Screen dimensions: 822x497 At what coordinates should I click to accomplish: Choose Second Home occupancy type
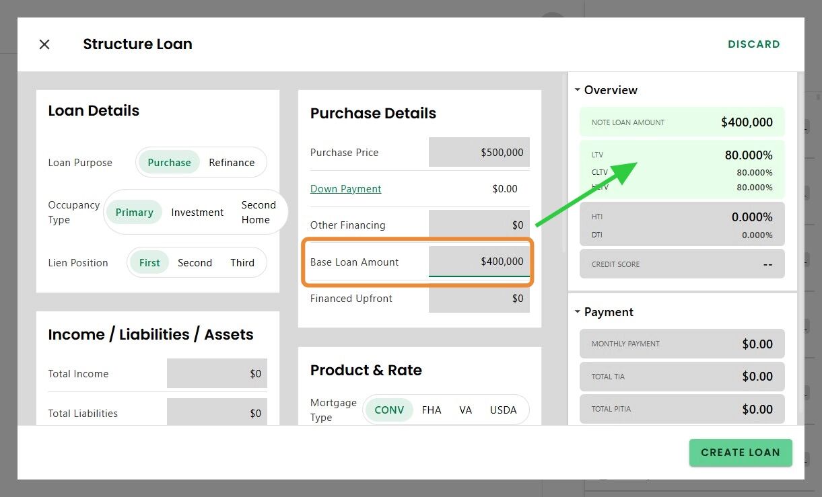click(259, 213)
